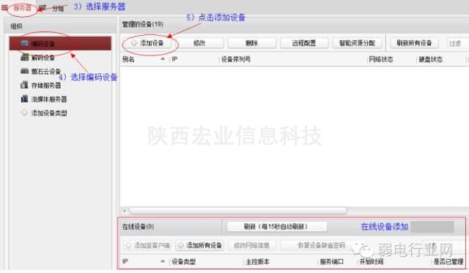The width and height of the screenshot is (469, 273).
Task: Click the 添加设备类型 plus icon
Action: tap(24, 113)
